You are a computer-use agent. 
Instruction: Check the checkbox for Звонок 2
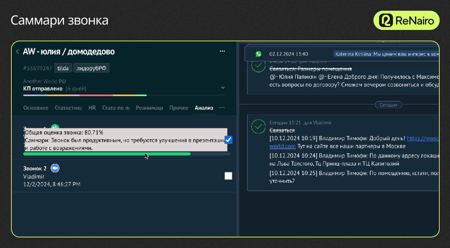pos(228,176)
